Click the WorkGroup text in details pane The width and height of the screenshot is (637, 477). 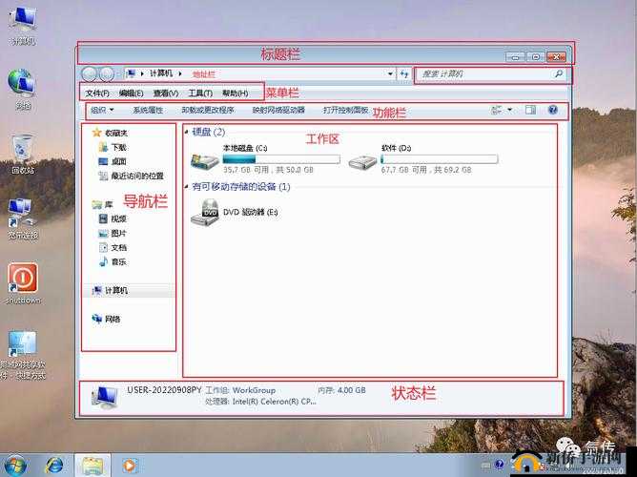click(x=254, y=390)
